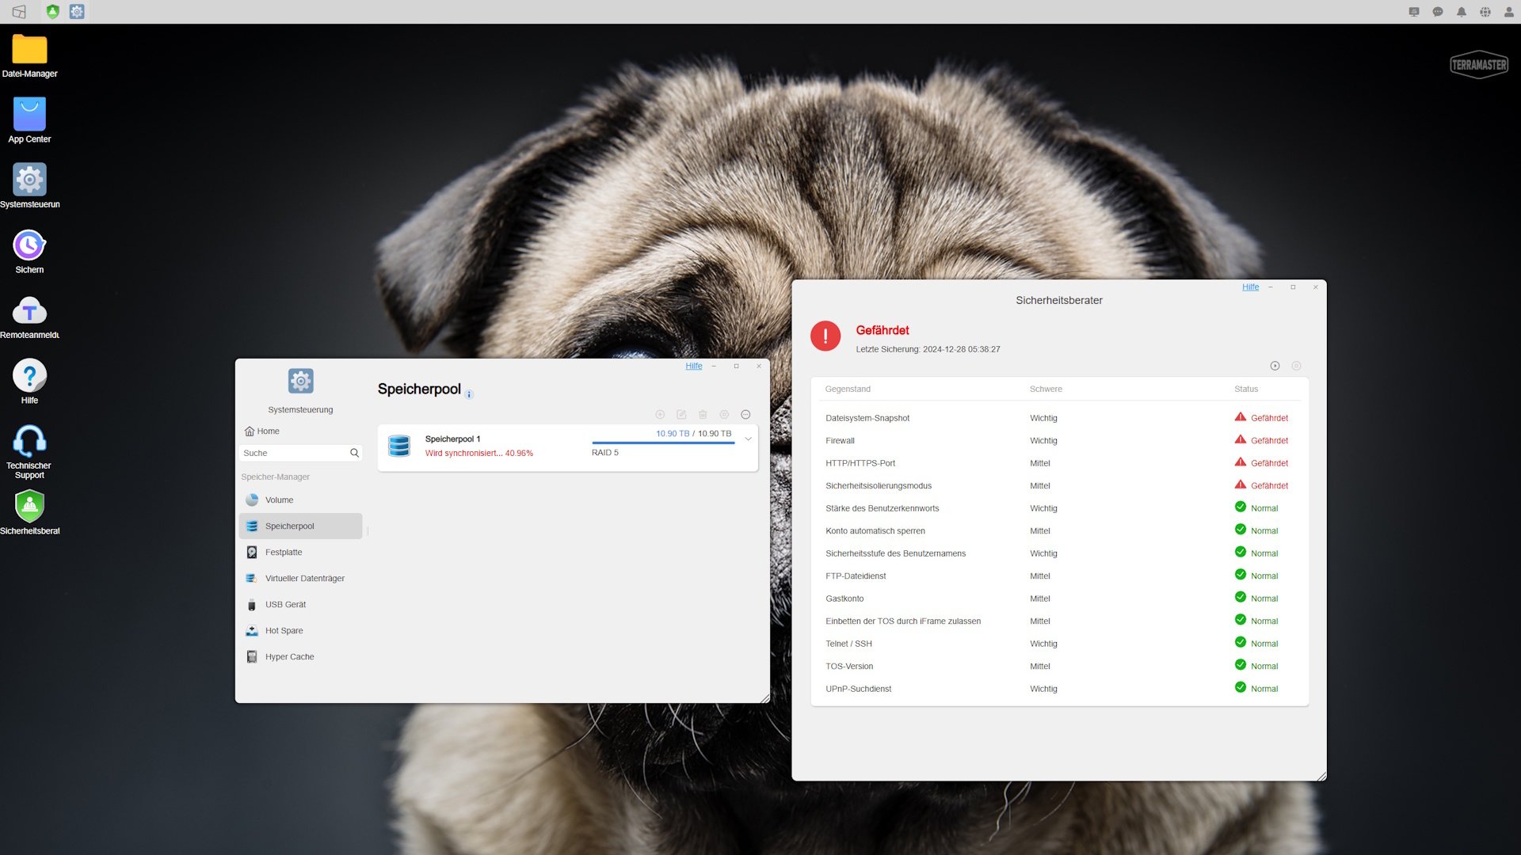
Task: Select the Sicherheitsisolierungsmodus row
Action: point(1059,486)
